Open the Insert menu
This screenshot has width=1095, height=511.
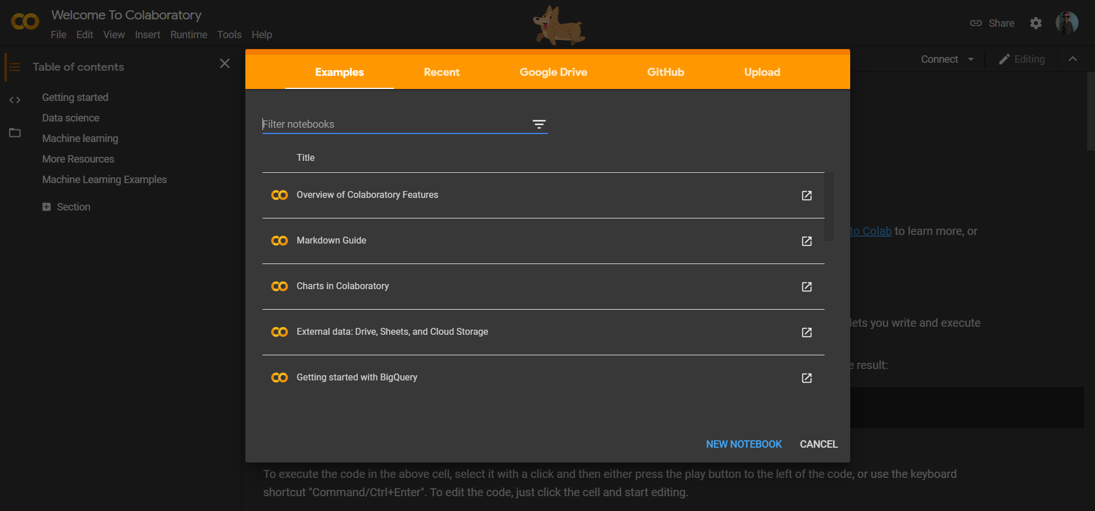pos(147,35)
